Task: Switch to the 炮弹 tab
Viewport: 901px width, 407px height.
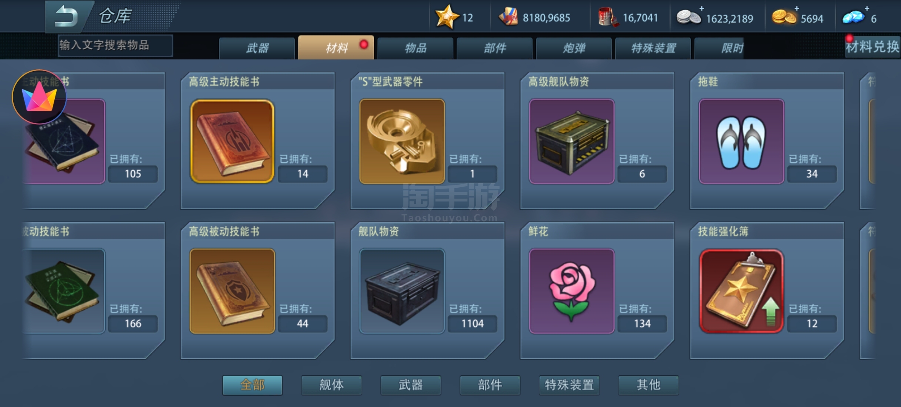Action: click(574, 48)
